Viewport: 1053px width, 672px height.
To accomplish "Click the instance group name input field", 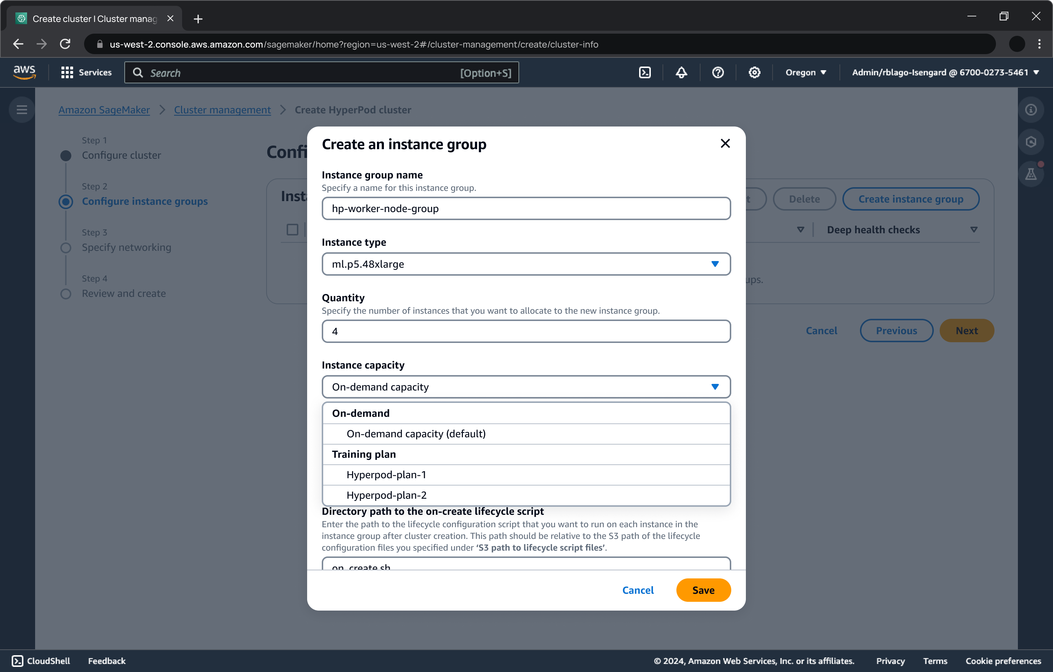I will [x=526, y=208].
